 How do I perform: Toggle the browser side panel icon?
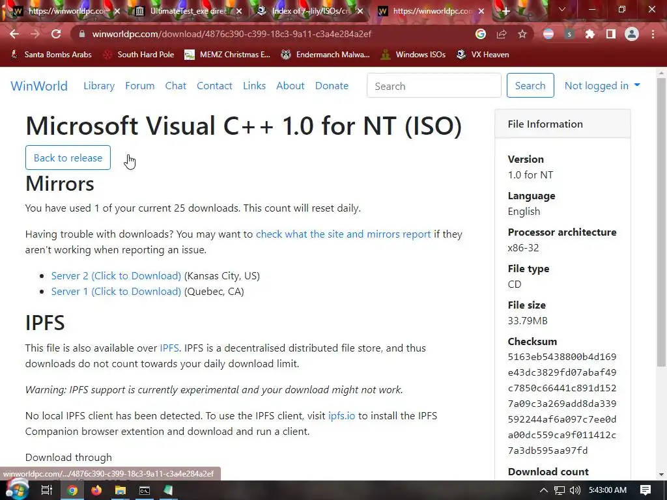pyautogui.click(x=611, y=34)
